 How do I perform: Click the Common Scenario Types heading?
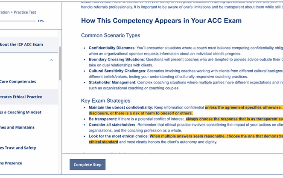pos(111,35)
